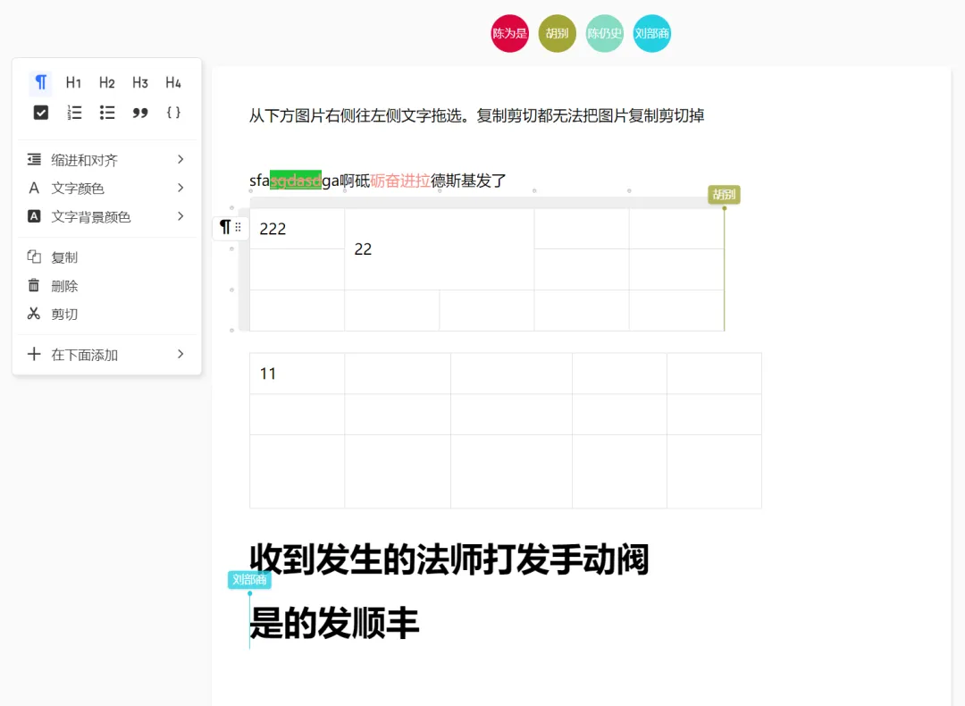
Task: Click the copy pages icon
Action: (x=34, y=256)
